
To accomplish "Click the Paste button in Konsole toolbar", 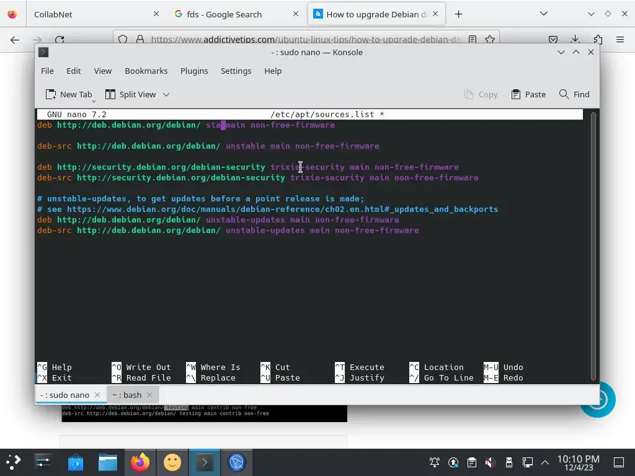I will click(528, 94).
